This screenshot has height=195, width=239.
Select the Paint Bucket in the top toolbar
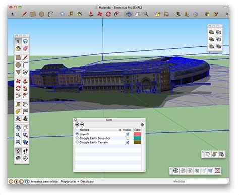(79, 14)
